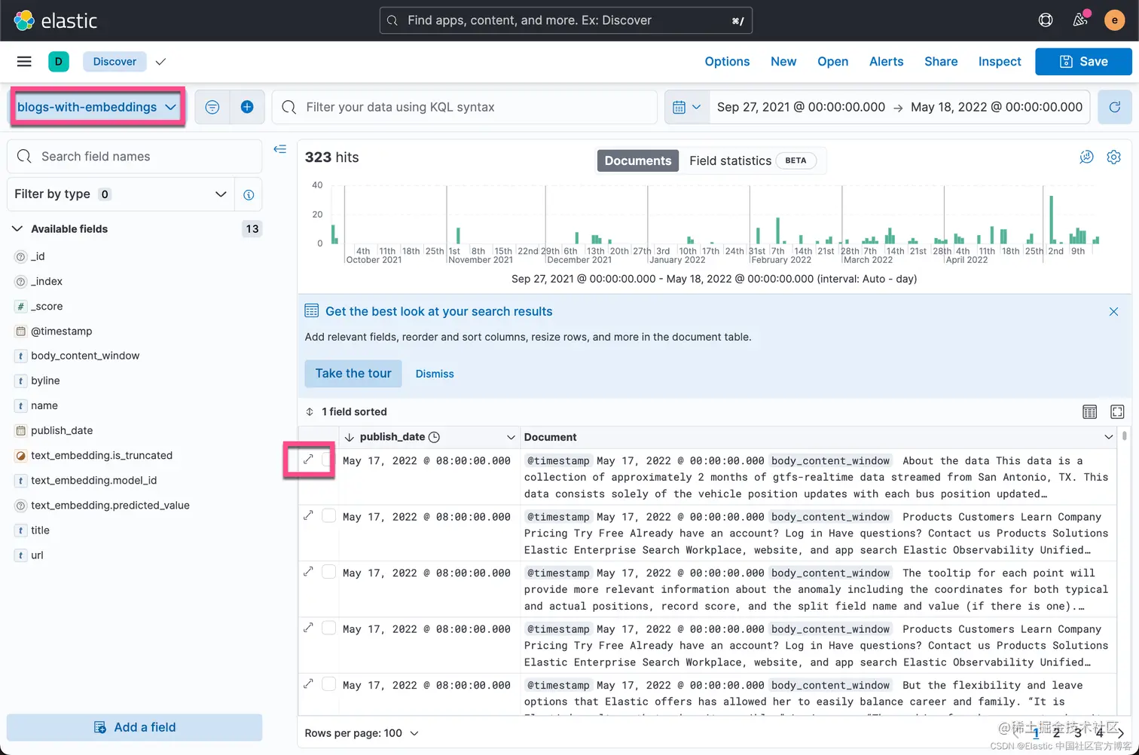
Task: Click Inspect in top navigation
Action: click(x=1000, y=62)
